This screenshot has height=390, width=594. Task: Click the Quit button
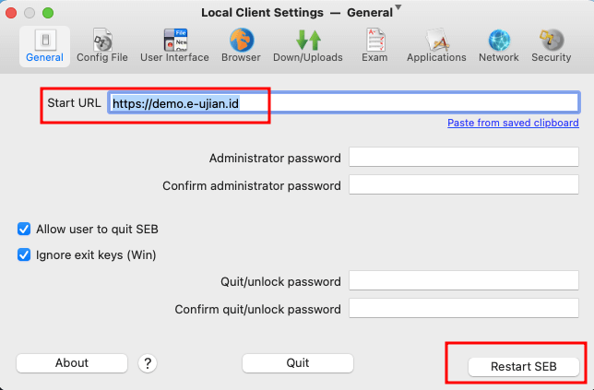tap(298, 362)
